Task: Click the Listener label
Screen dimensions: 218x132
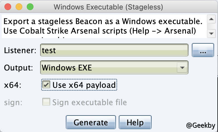Action: (20, 51)
